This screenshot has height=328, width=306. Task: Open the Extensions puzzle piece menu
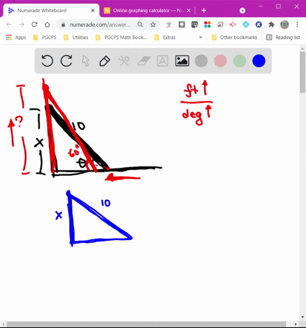coord(272,25)
